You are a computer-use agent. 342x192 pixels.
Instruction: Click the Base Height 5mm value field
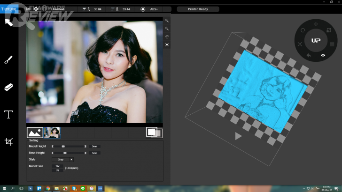pos(95,153)
